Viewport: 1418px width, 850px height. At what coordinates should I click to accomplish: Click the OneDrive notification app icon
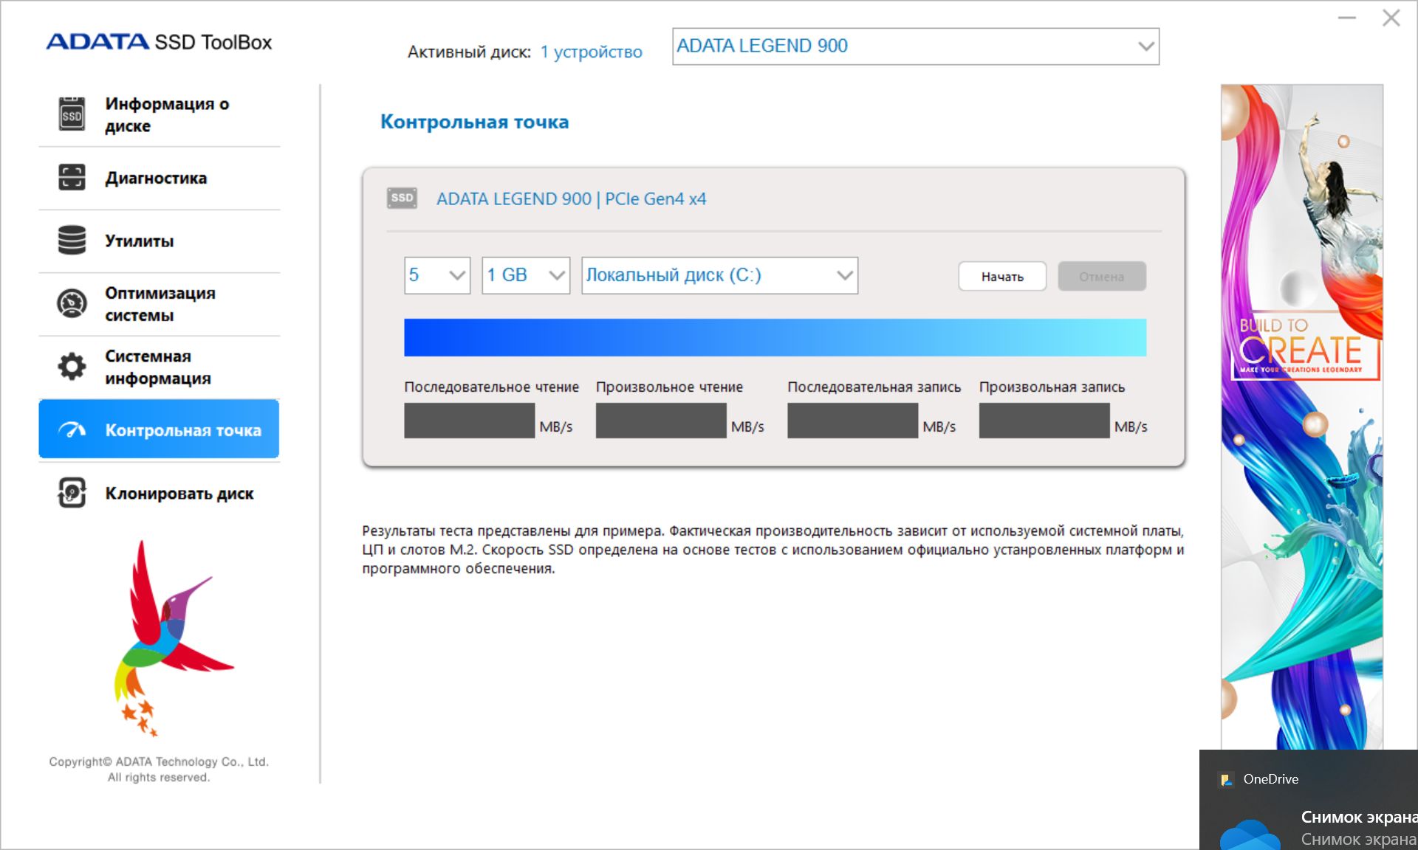coord(1227,779)
